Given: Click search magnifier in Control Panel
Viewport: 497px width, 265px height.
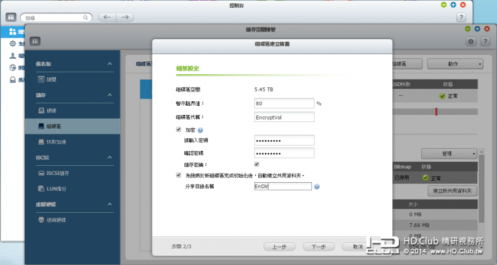Looking at the screenshot, I should point(86,18).
